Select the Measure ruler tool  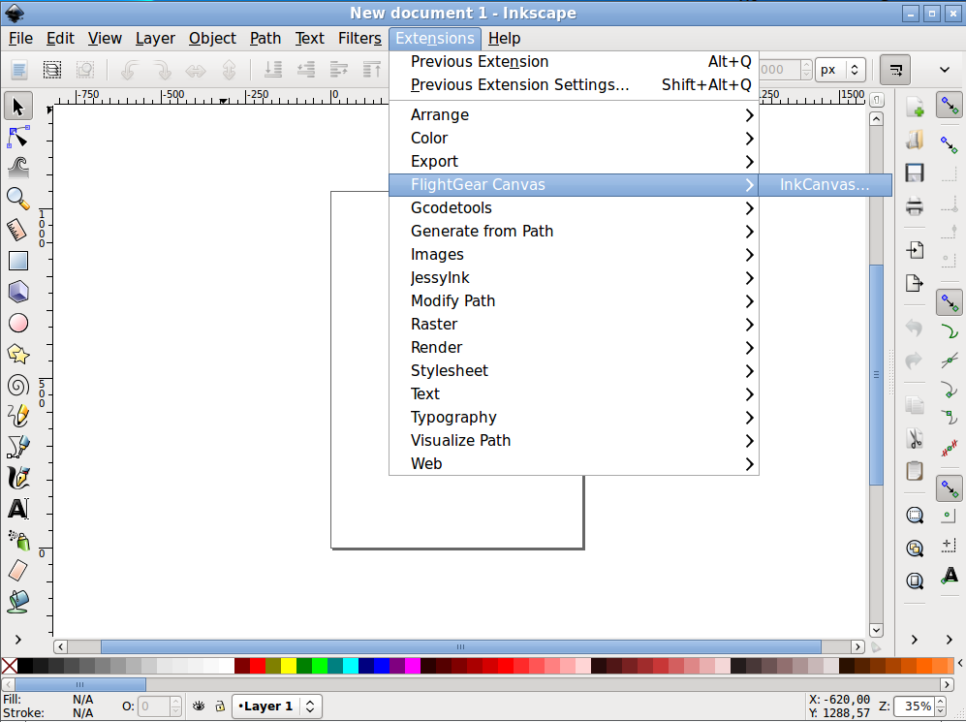click(x=17, y=230)
